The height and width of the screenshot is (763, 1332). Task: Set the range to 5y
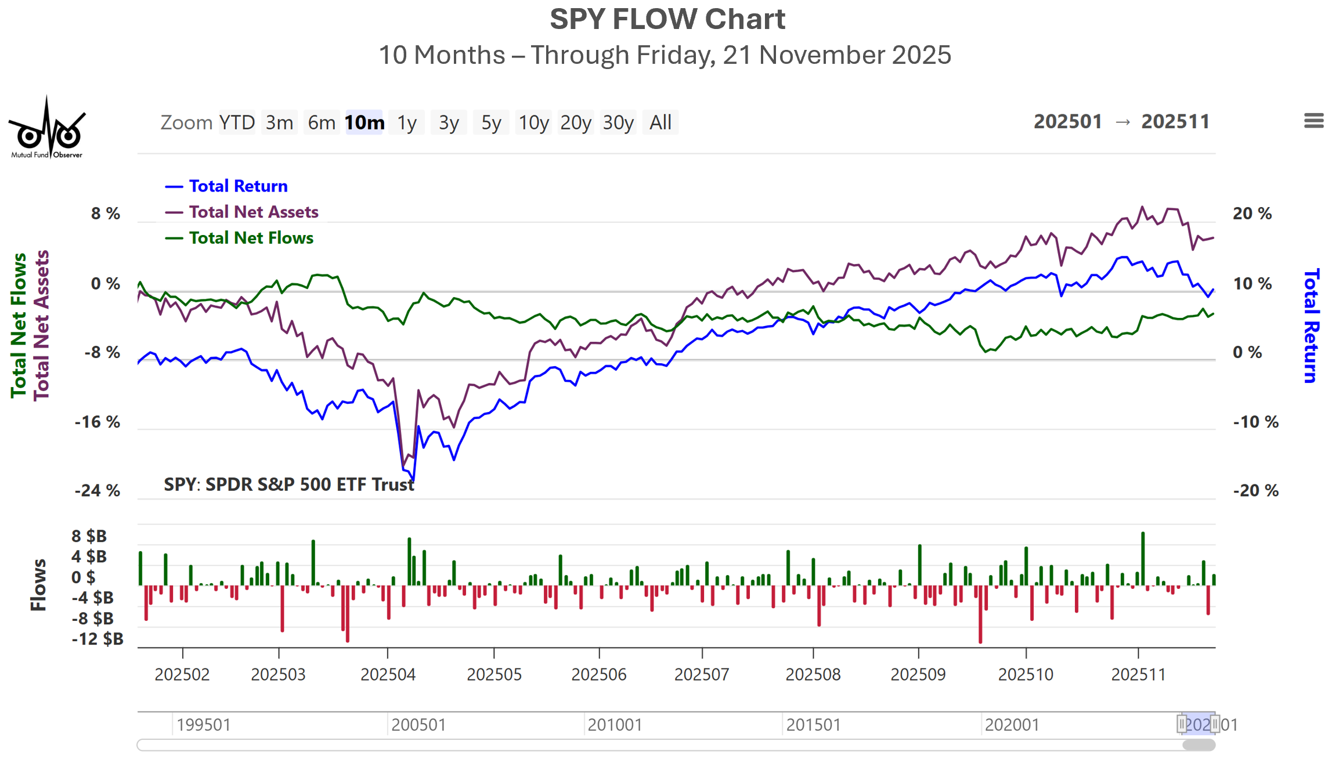[491, 122]
